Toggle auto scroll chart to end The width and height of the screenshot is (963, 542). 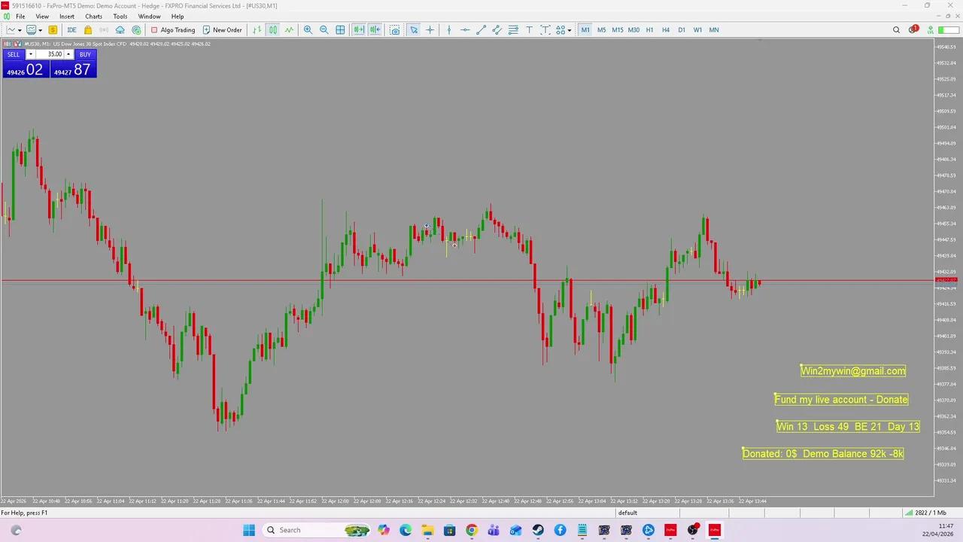[359, 30]
